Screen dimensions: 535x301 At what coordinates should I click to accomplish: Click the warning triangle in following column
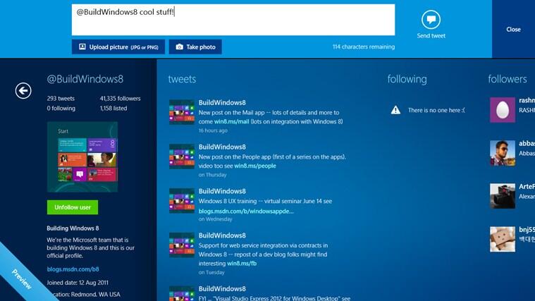395,110
